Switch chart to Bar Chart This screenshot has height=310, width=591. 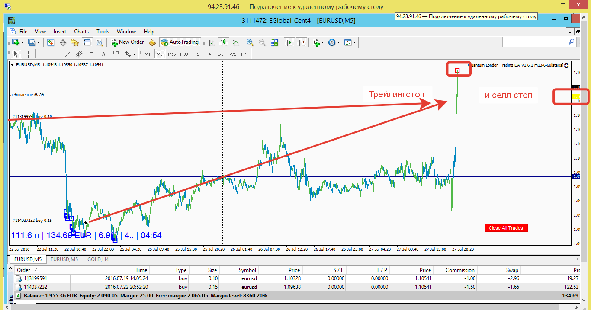click(212, 42)
